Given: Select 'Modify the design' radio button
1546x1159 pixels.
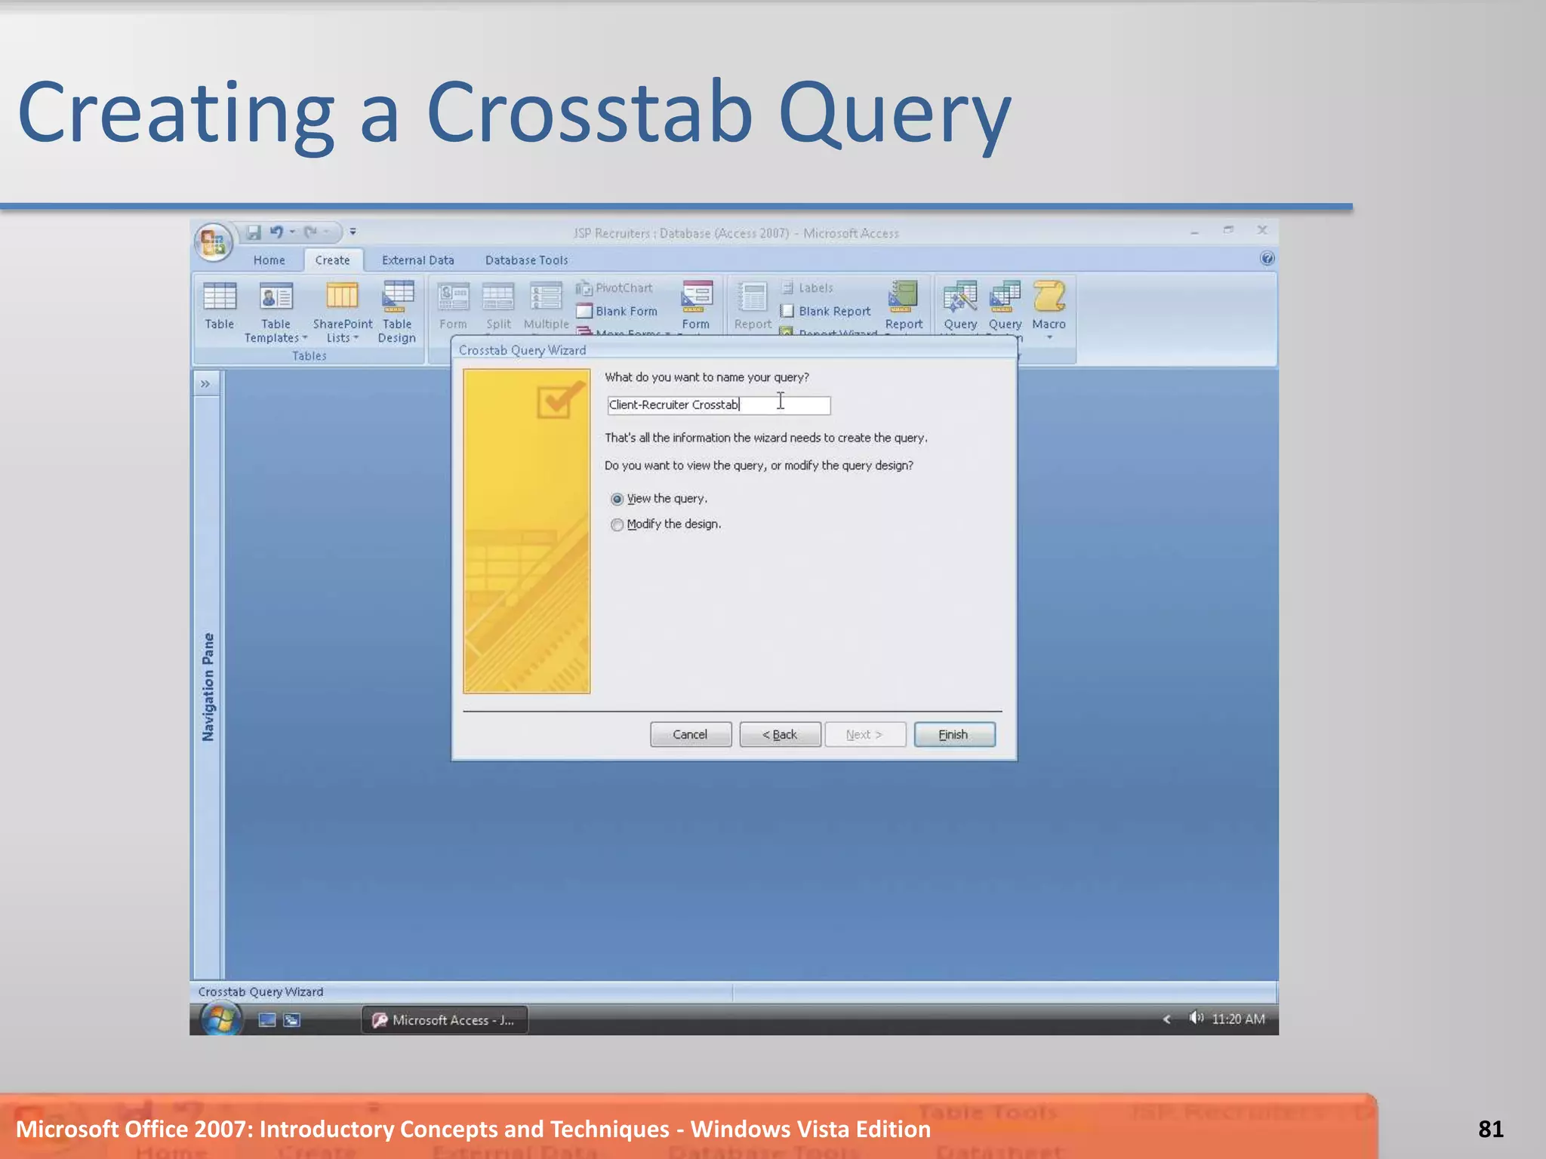Looking at the screenshot, I should [x=617, y=524].
